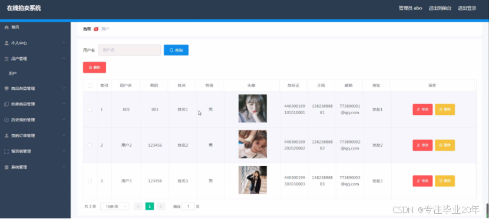Click 修改 button for 用户2

[x=422, y=145]
